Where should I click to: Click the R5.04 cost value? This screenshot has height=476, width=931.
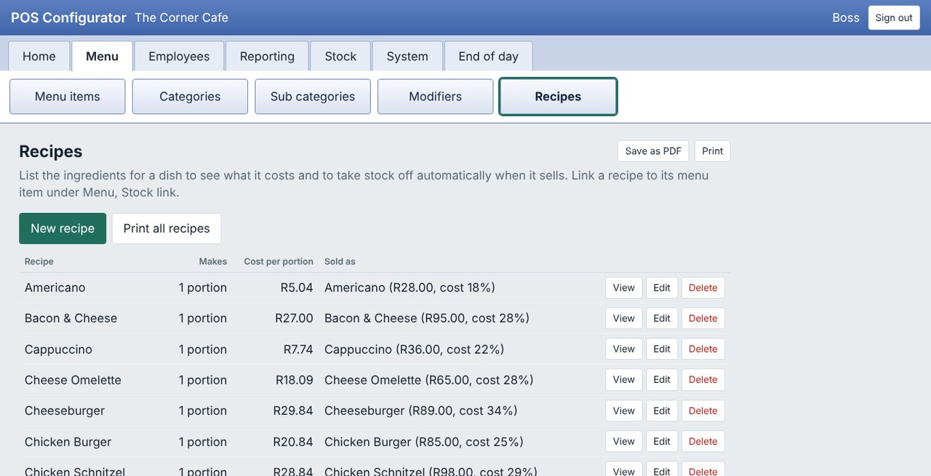pyautogui.click(x=297, y=288)
